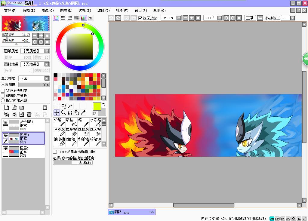The image size is (308, 221).
Task: Open the 图层(L) menu
Action: (66, 11)
